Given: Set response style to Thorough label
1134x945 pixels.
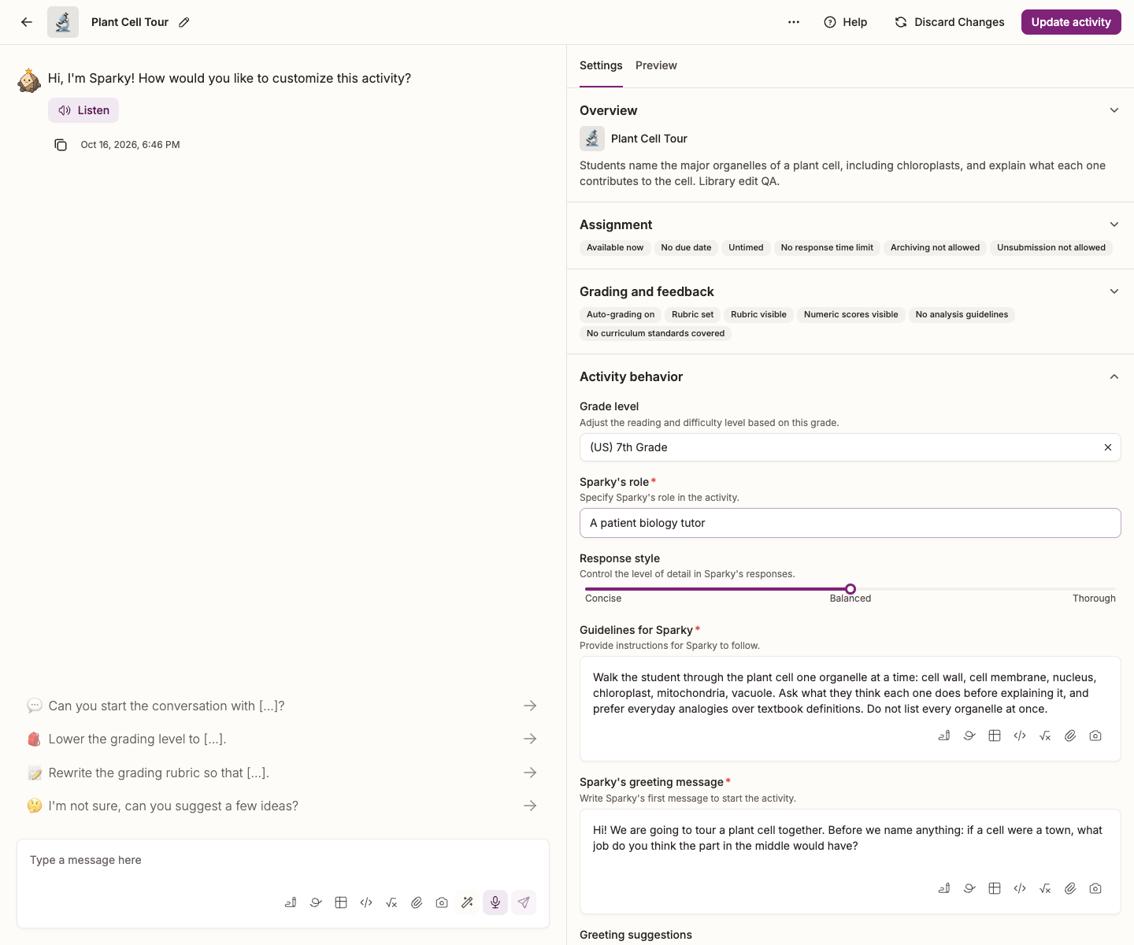Looking at the screenshot, I should pos(1094,598).
